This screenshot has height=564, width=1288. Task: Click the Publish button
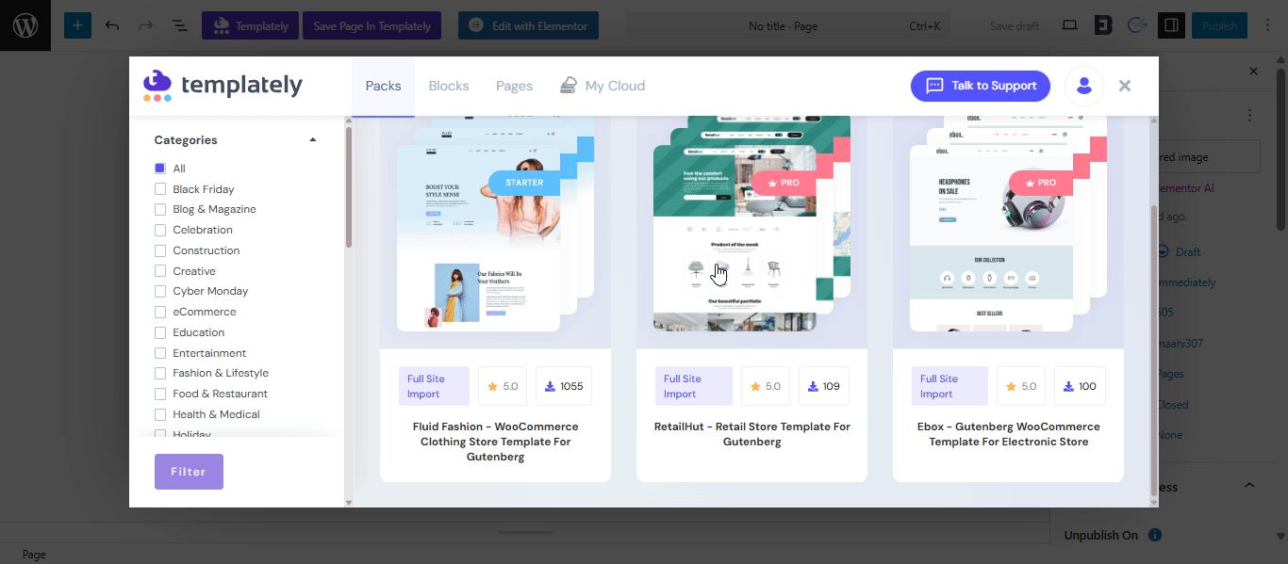point(1219,25)
